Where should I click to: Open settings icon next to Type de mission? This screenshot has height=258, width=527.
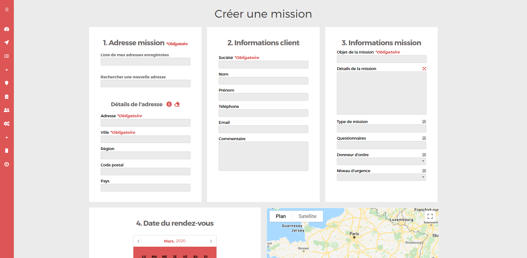(x=424, y=122)
